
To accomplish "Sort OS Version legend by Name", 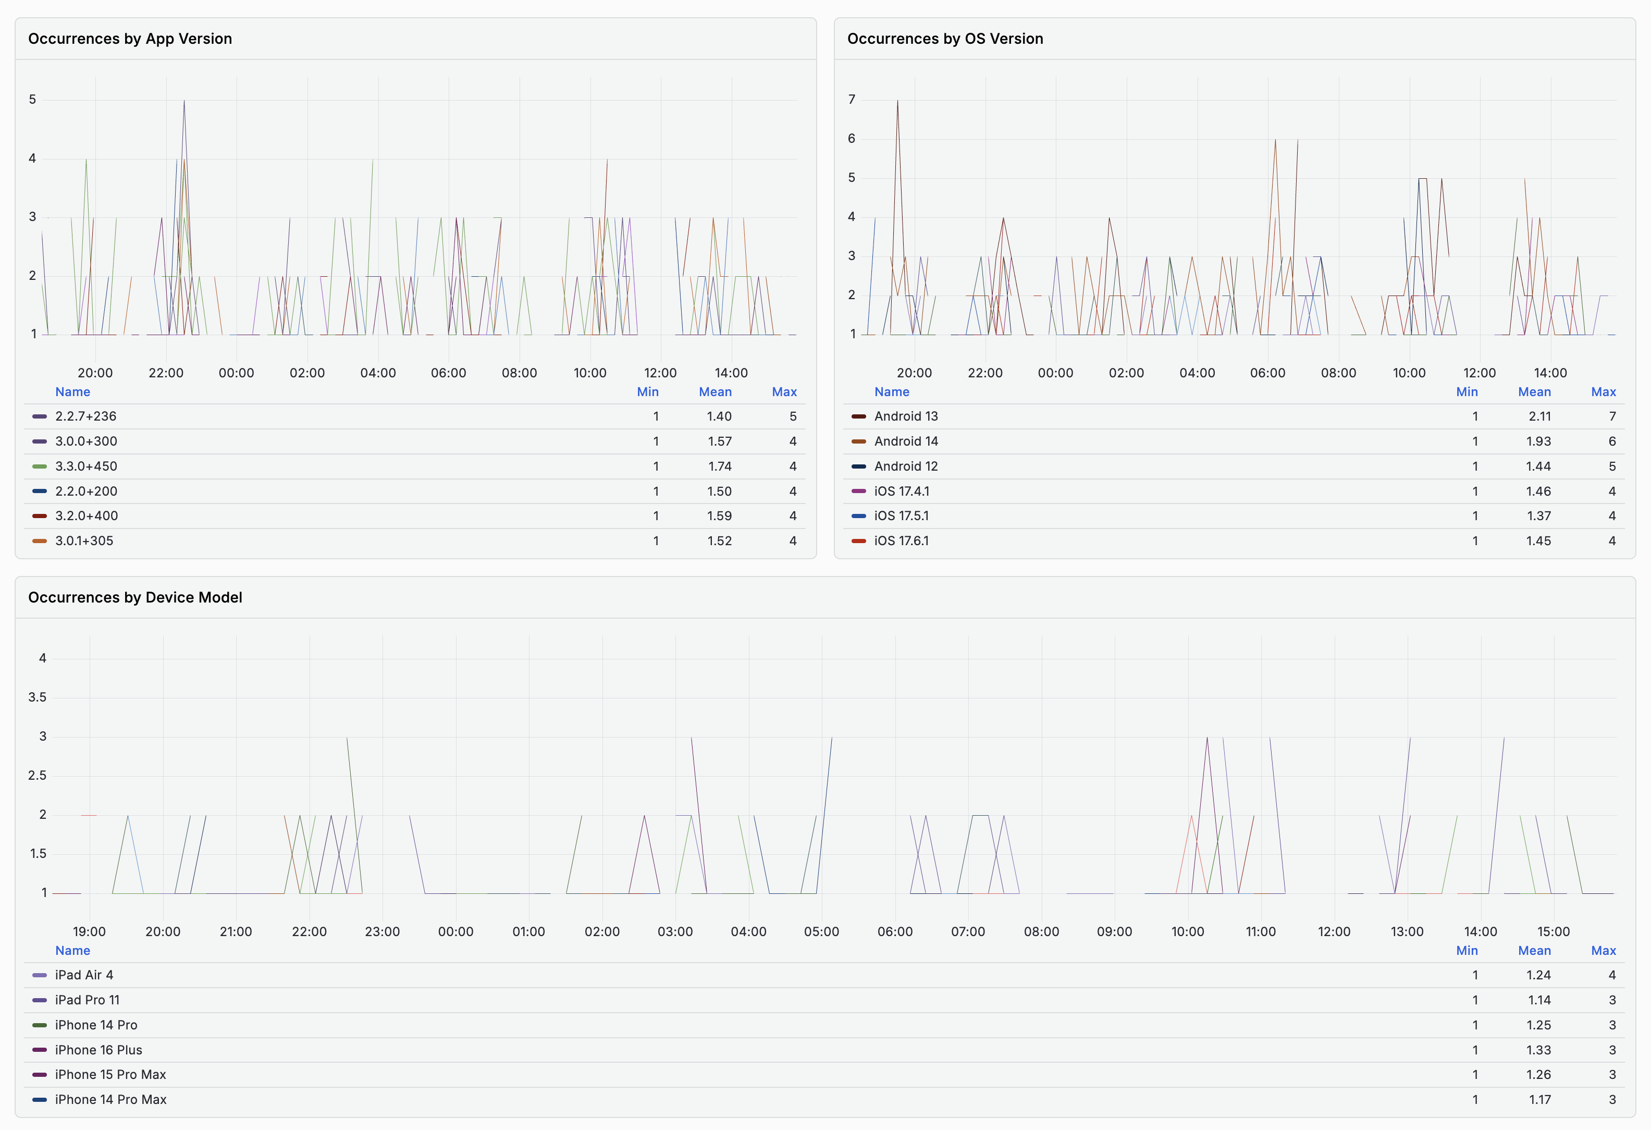I will pos(892,391).
